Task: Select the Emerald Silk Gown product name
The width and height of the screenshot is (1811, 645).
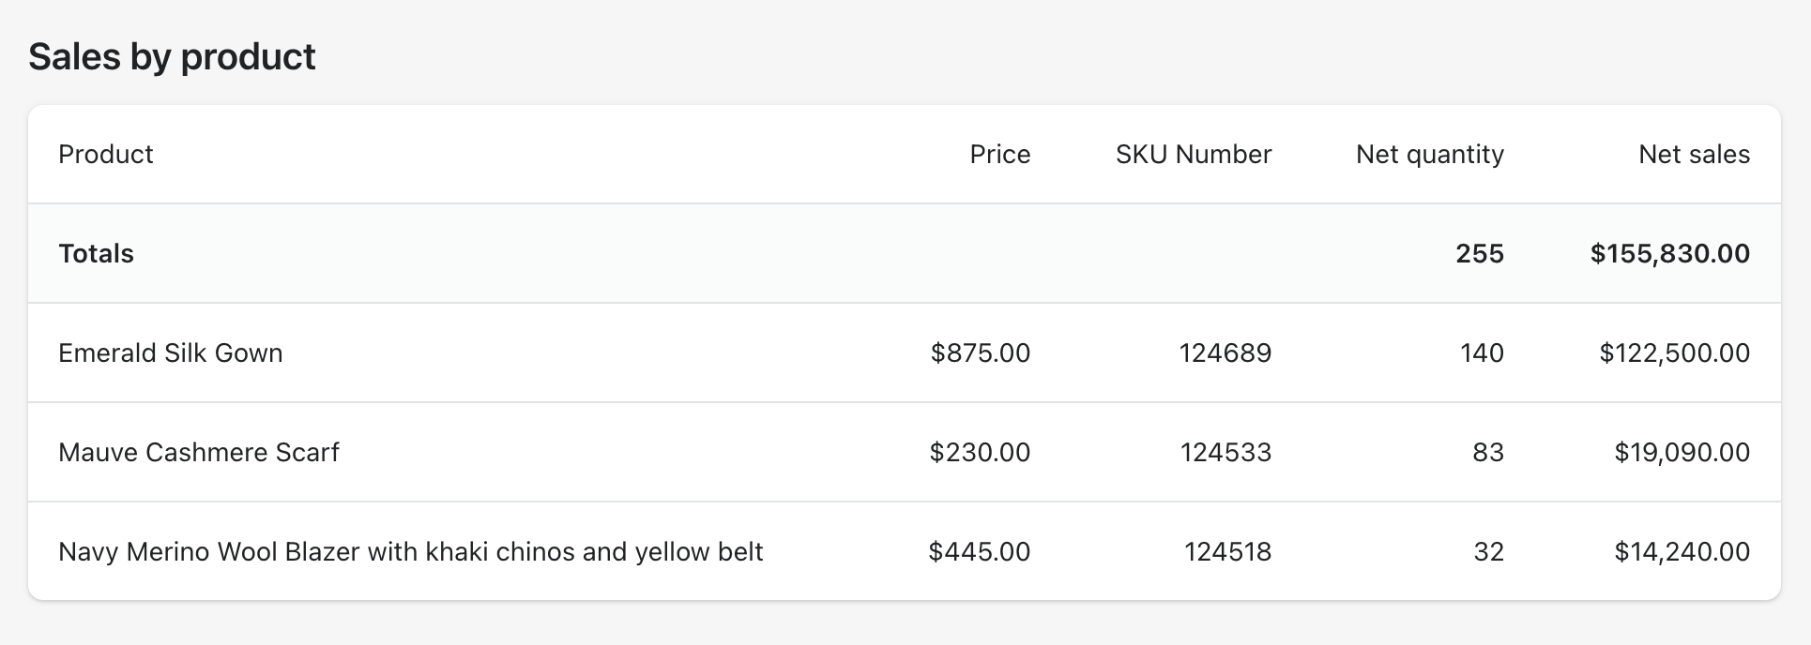Action: pos(170,352)
